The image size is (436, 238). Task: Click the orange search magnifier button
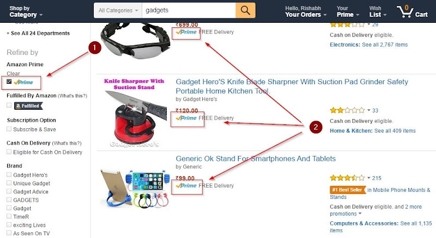pyautogui.click(x=245, y=10)
